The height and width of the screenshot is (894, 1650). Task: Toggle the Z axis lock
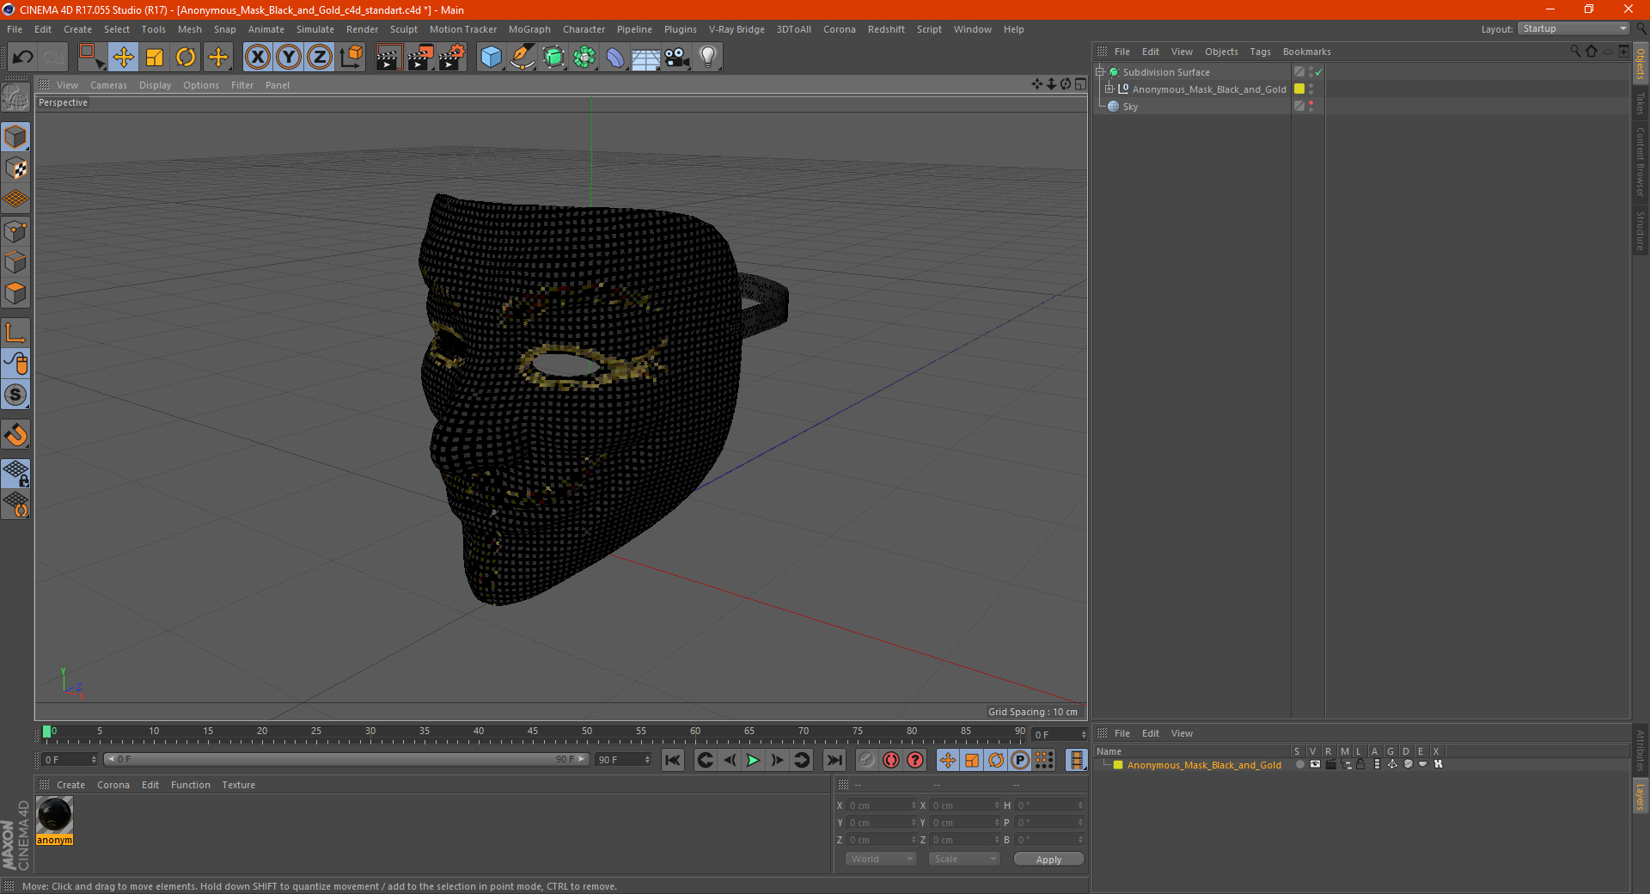pyautogui.click(x=320, y=58)
